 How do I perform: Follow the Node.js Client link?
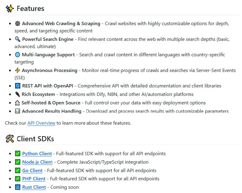tap(38, 162)
